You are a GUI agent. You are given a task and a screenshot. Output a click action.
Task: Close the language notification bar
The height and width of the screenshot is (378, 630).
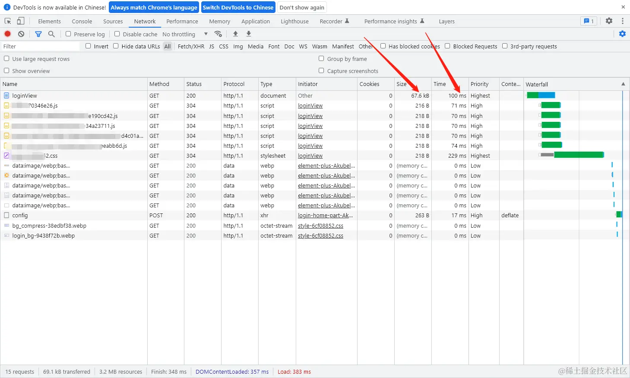click(x=623, y=7)
